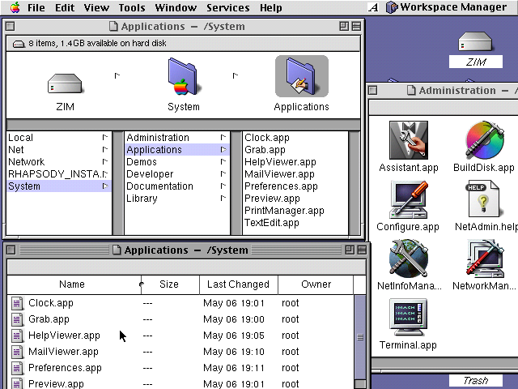Select Preferences.app file icon in list view
The width and height of the screenshot is (518, 389).
coord(17,368)
